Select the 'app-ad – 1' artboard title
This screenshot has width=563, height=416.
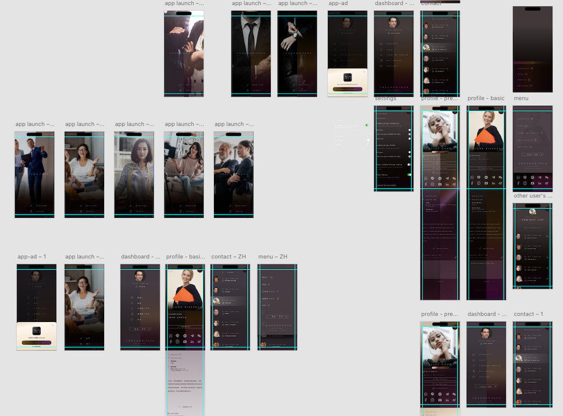click(x=32, y=257)
